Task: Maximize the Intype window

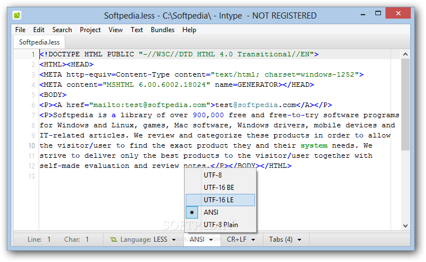Action: point(378,13)
